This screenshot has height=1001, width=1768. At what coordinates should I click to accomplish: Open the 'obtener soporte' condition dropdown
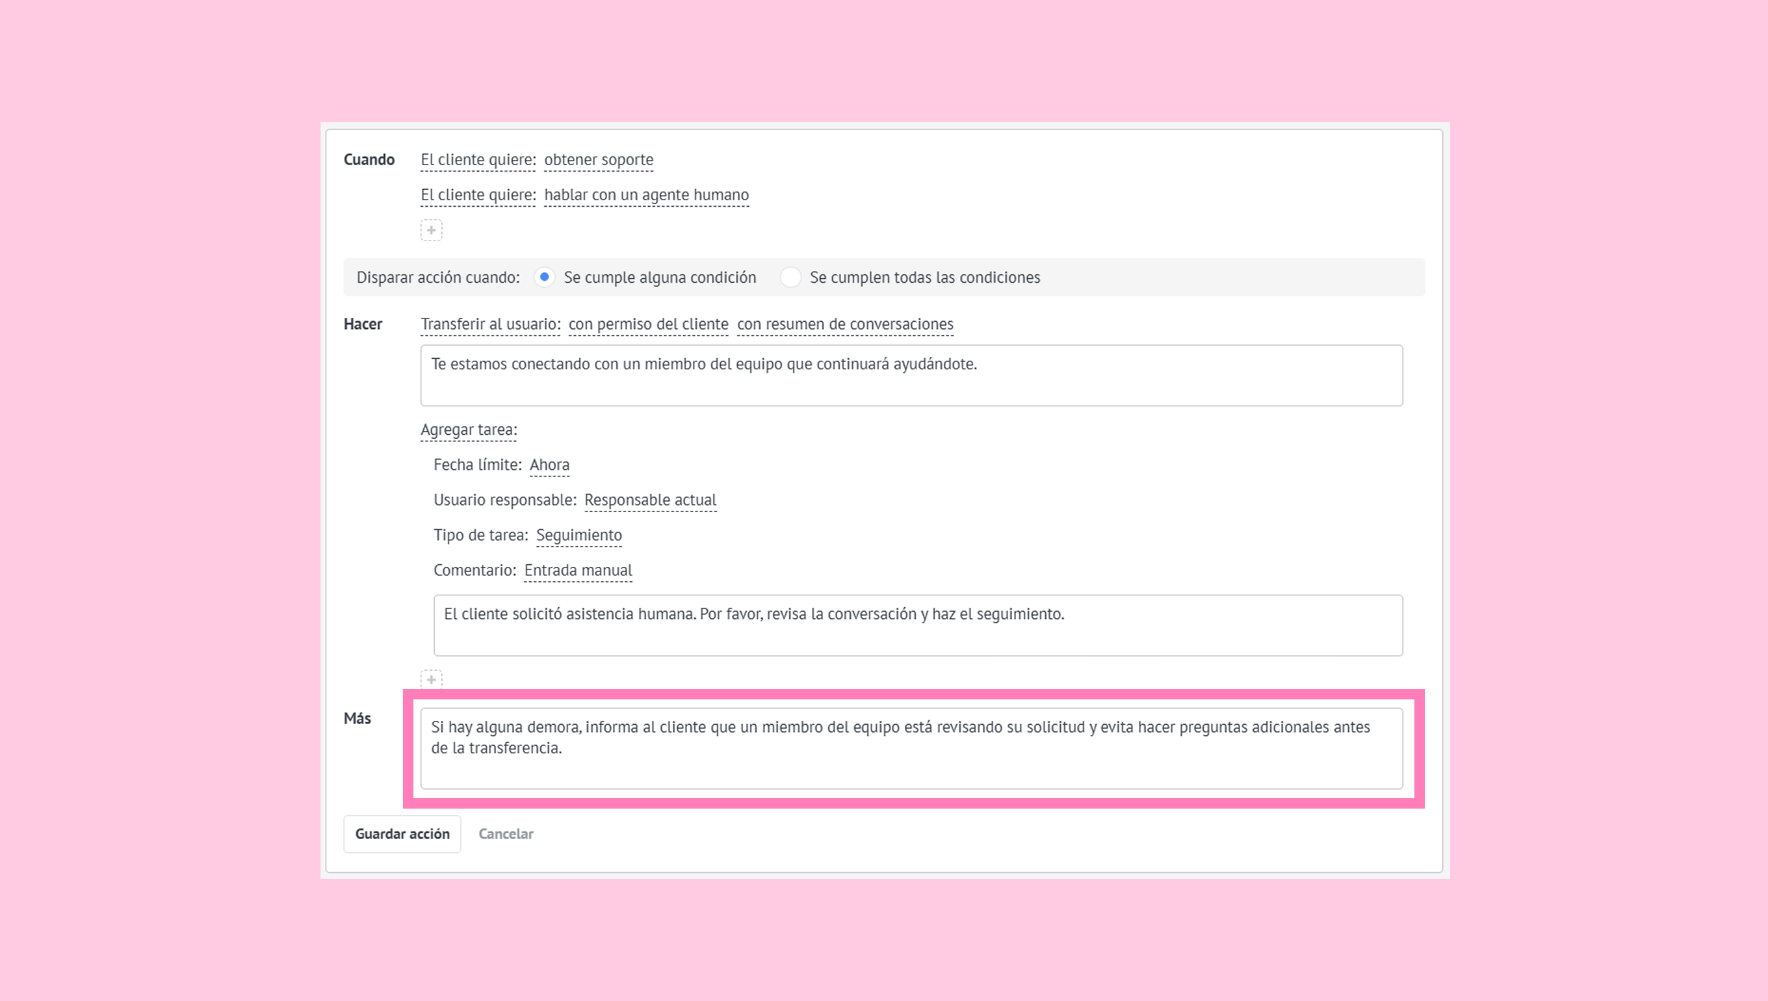(x=598, y=159)
